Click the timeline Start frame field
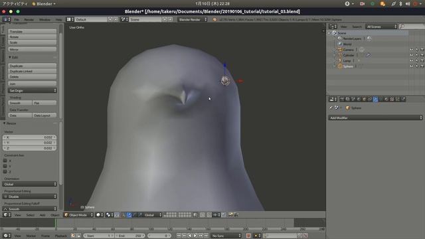Screen dimensions: 425x239 click(99, 236)
